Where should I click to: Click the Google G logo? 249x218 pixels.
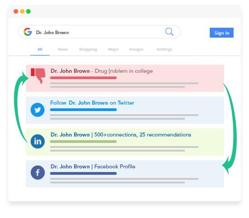[28, 32]
